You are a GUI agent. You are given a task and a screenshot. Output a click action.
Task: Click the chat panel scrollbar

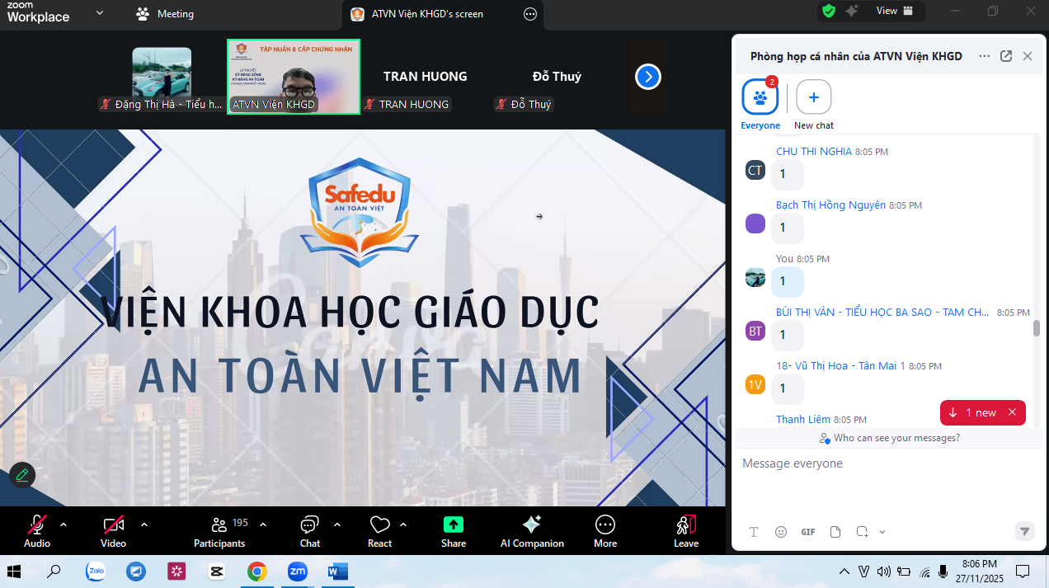1037,328
